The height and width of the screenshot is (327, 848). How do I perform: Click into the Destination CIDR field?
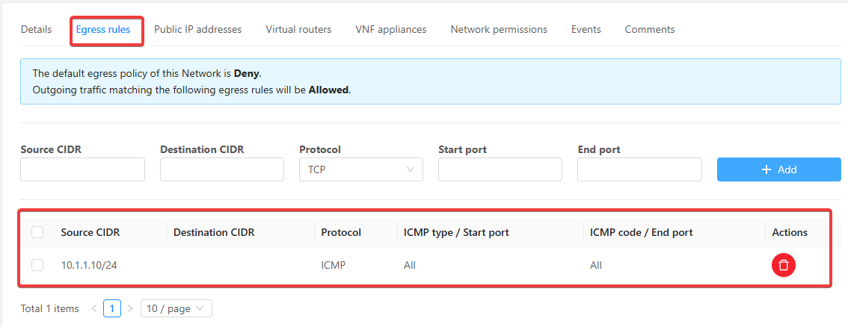pos(222,169)
